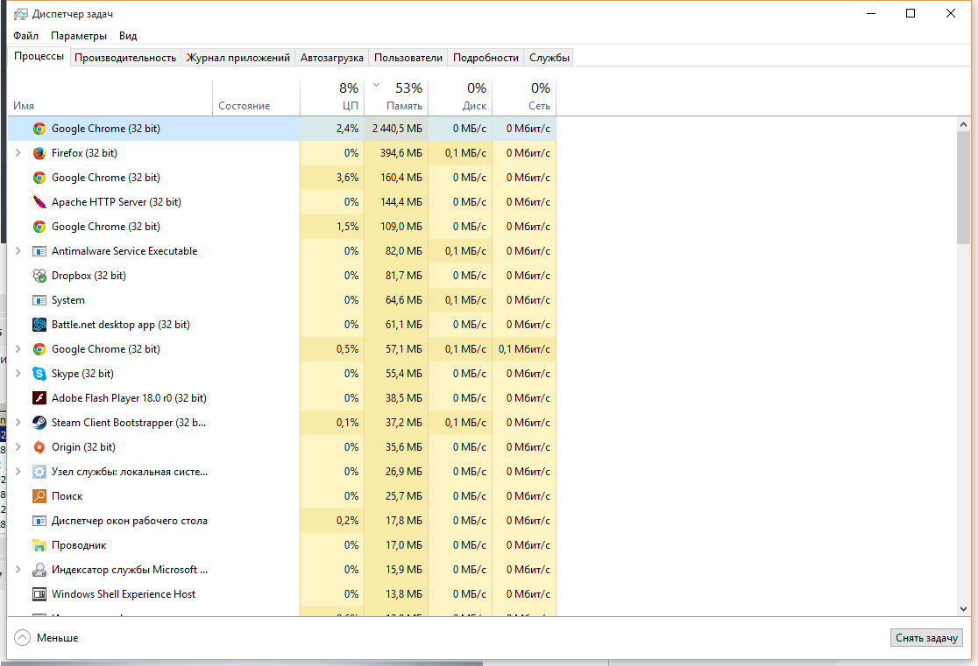Click the System process icon
978x666 pixels.
tap(39, 300)
